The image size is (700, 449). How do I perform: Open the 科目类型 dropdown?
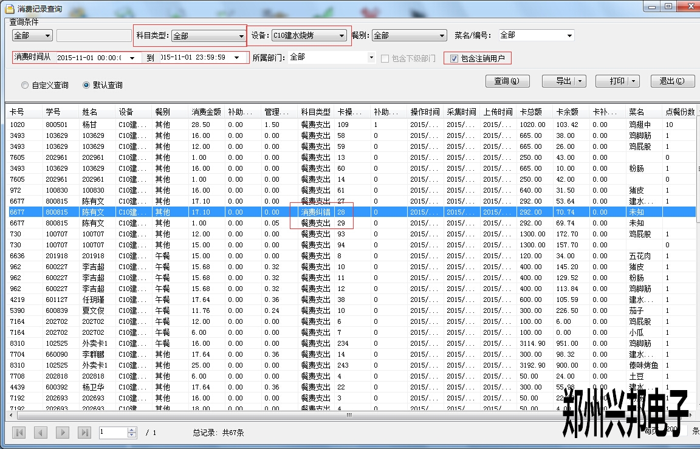(x=241, y=36)
